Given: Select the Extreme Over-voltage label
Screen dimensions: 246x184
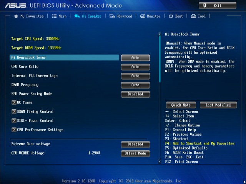Looking at the screenshot, I should coord(31,144).
